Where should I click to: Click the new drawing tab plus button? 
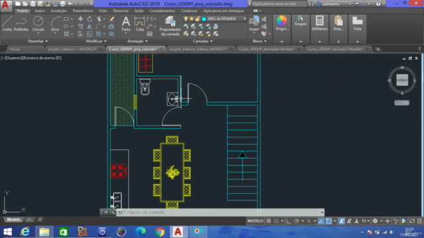[378, 49]
